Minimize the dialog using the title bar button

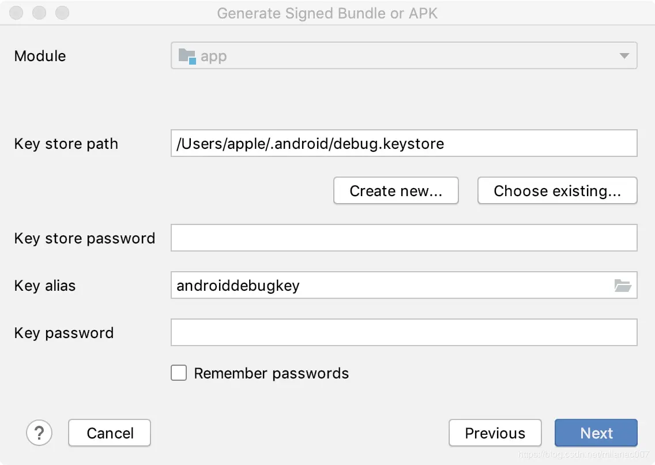[39, 13]
